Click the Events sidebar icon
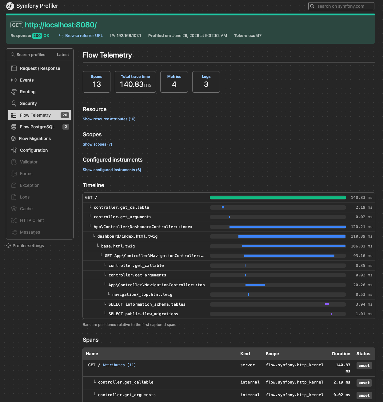Viewport: 383px width, 402px height. [x=14, y=80]
